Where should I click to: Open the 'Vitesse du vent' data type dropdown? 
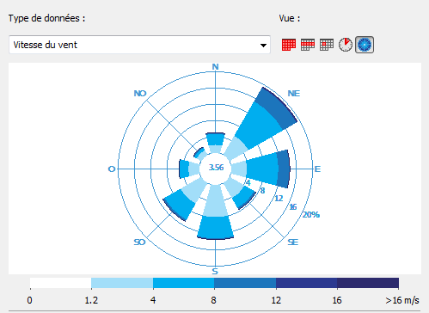(x=139, y=45)
